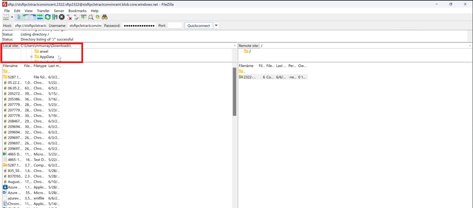Toggle transfer queue display icon
Screen dimensions: 473x208
[40, 17]
